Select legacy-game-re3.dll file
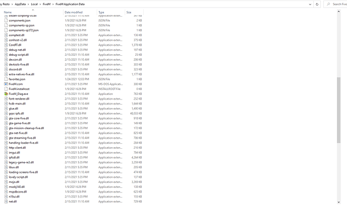 point(21,162)
